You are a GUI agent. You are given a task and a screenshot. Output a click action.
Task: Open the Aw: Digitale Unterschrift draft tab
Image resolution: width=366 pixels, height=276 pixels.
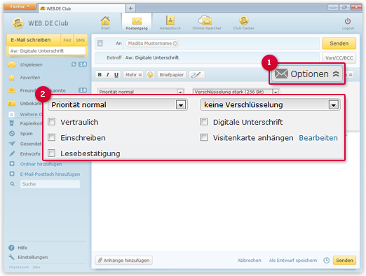click(47, 50)
